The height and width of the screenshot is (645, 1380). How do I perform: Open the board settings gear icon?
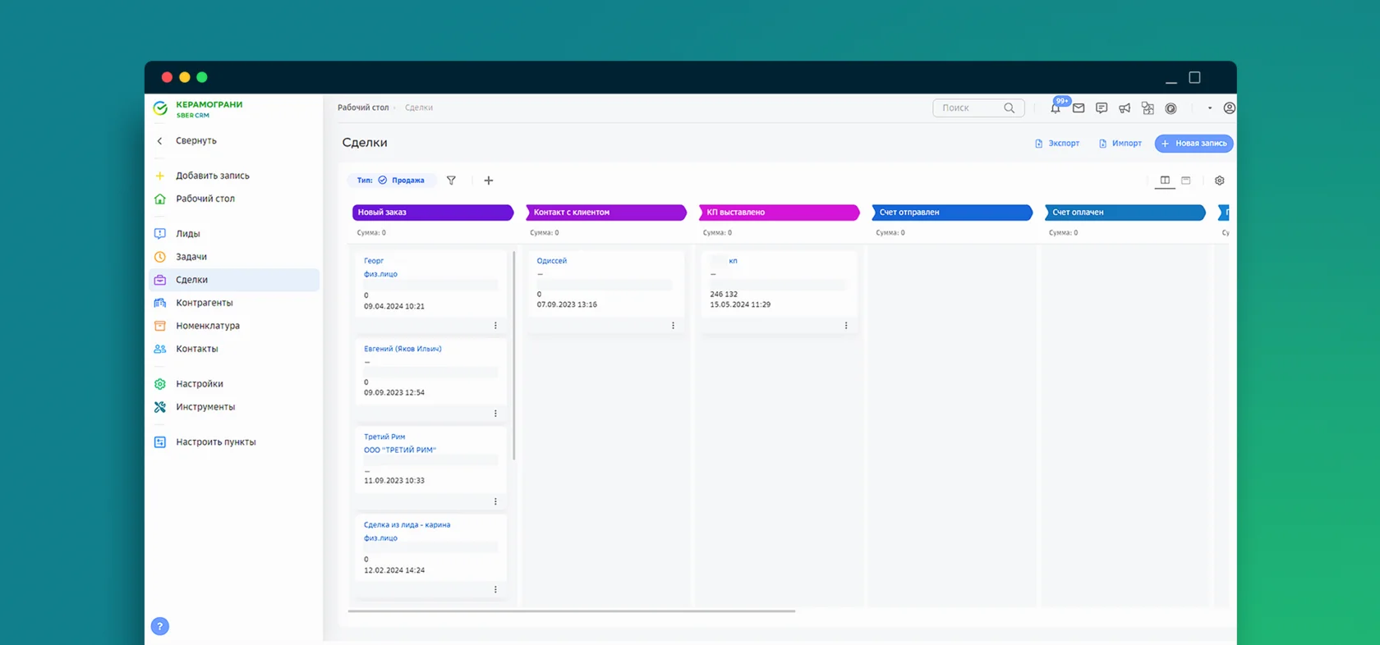point(1219,181)
